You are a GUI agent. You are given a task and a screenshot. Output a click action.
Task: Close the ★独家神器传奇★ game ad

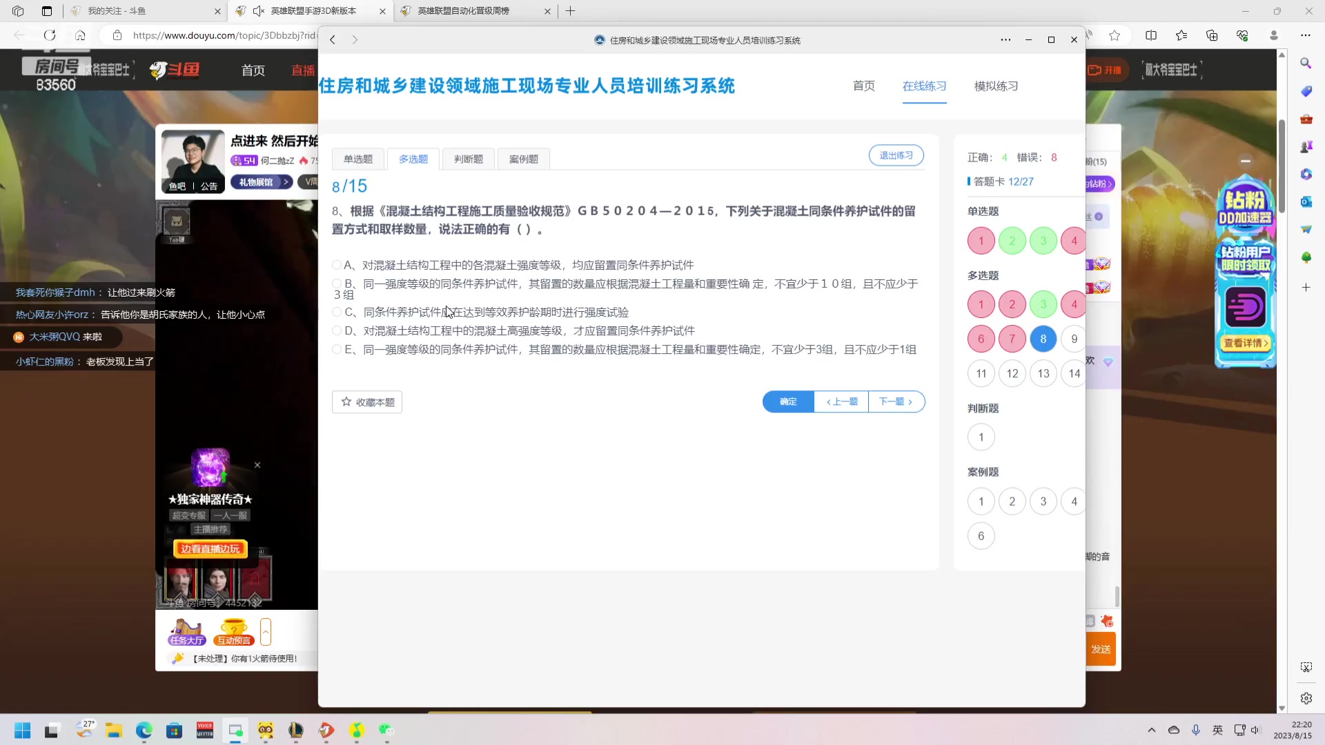pos(257,465)
